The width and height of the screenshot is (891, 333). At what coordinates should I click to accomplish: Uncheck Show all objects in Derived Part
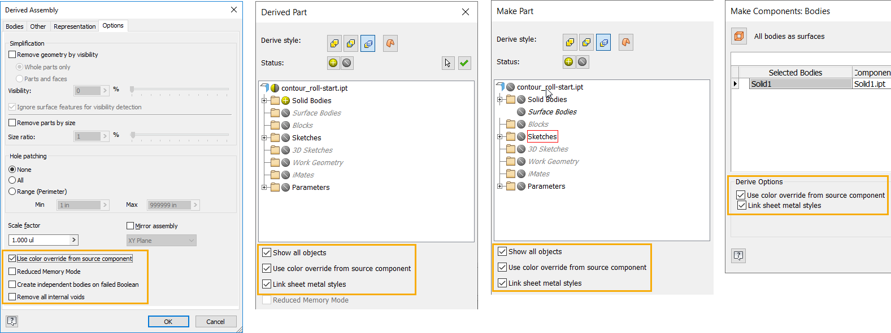(x=267, y=253)
